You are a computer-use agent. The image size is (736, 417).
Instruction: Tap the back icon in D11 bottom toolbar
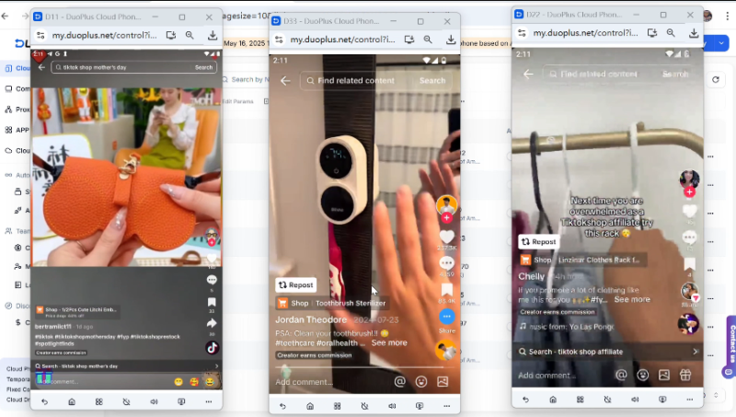(44, 401)
